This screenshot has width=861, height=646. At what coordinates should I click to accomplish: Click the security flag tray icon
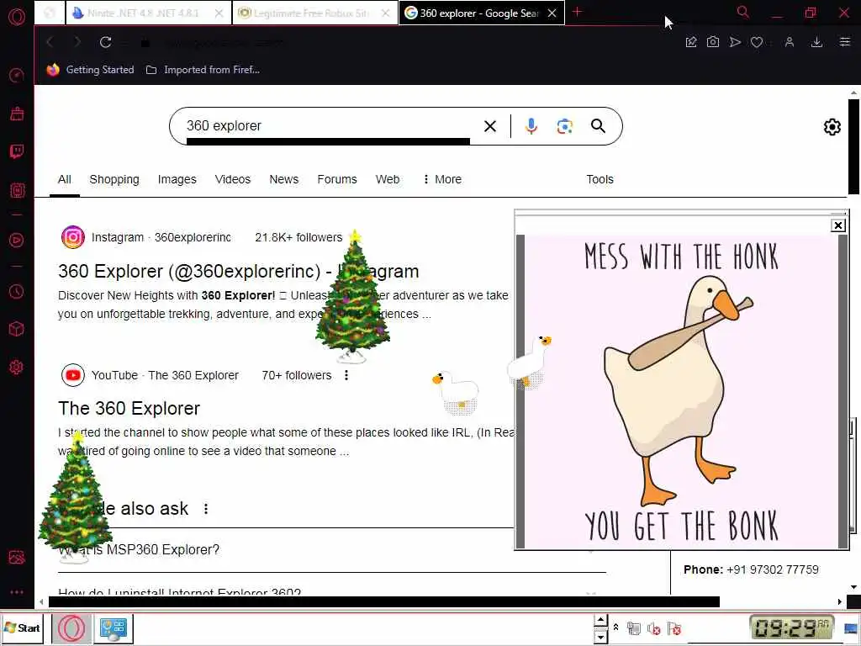[673, 628]
